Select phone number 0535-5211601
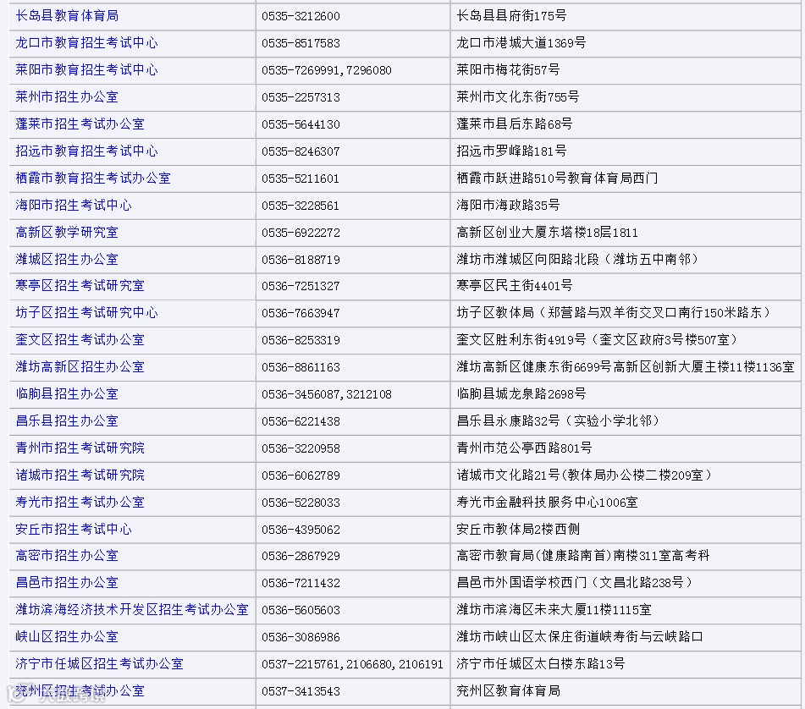The width and height of the screenshot is (805, 709). 300,179
